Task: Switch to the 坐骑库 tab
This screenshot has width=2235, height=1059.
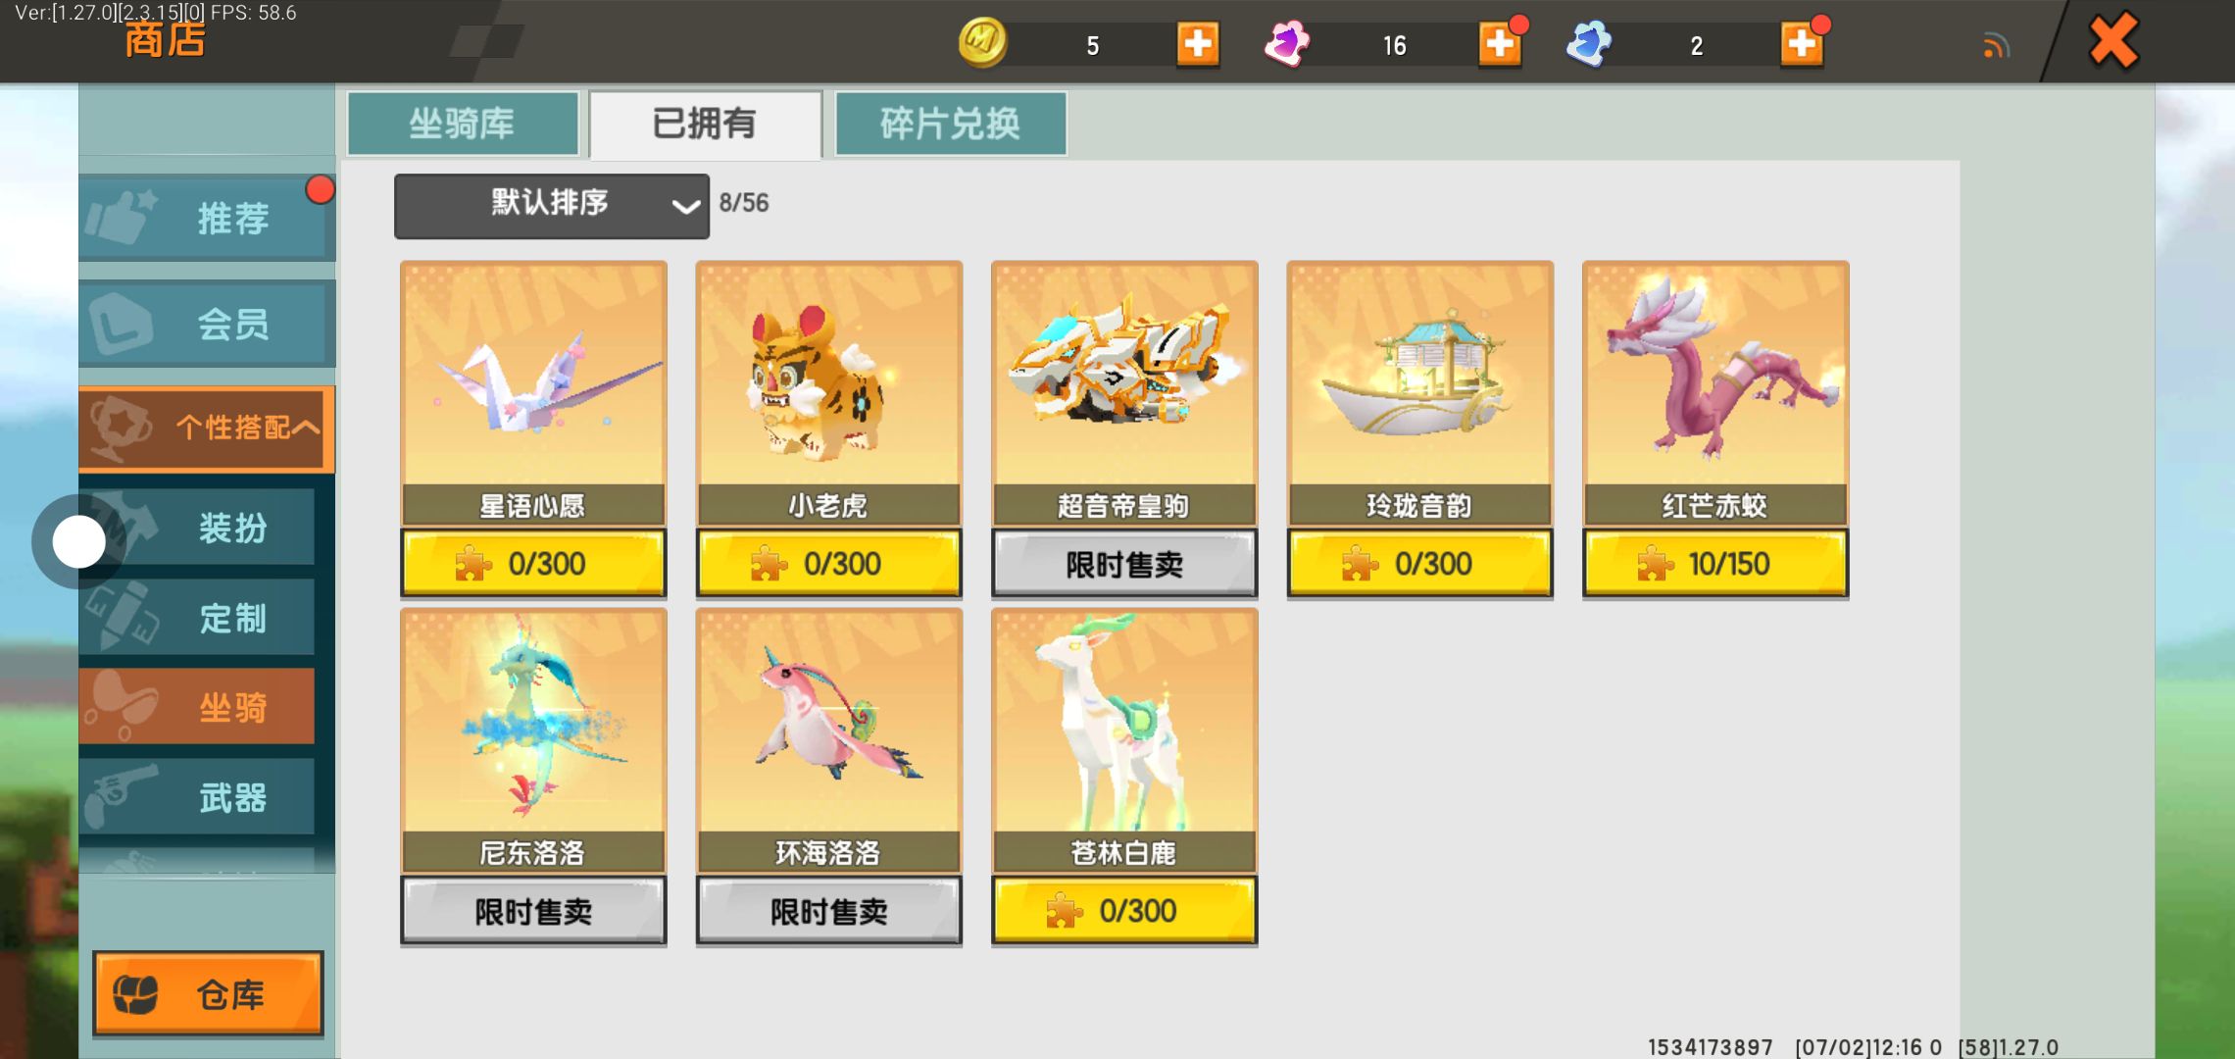Action: [463, 124]
